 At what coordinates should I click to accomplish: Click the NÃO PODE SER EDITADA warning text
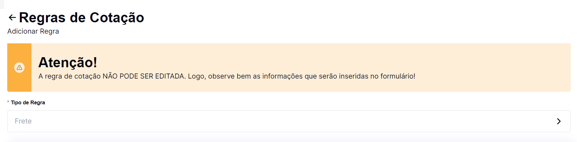[x=143, y=76]
